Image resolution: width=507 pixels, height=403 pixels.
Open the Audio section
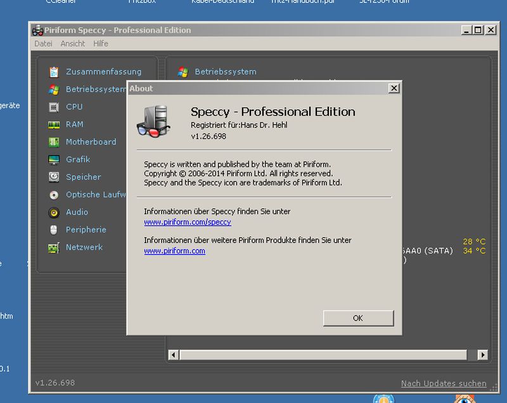click(77, 212)
